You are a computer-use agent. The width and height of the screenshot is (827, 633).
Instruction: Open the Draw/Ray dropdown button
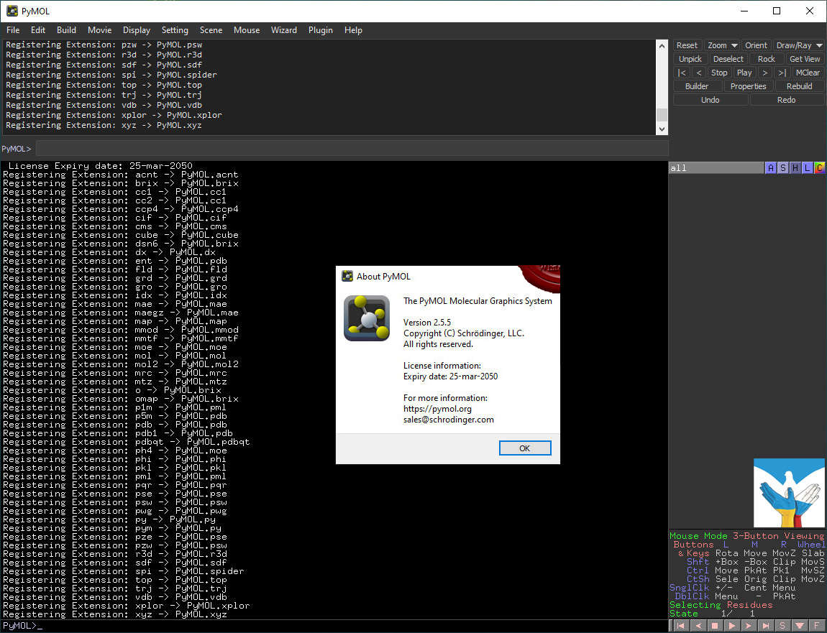tap(798, 45)
